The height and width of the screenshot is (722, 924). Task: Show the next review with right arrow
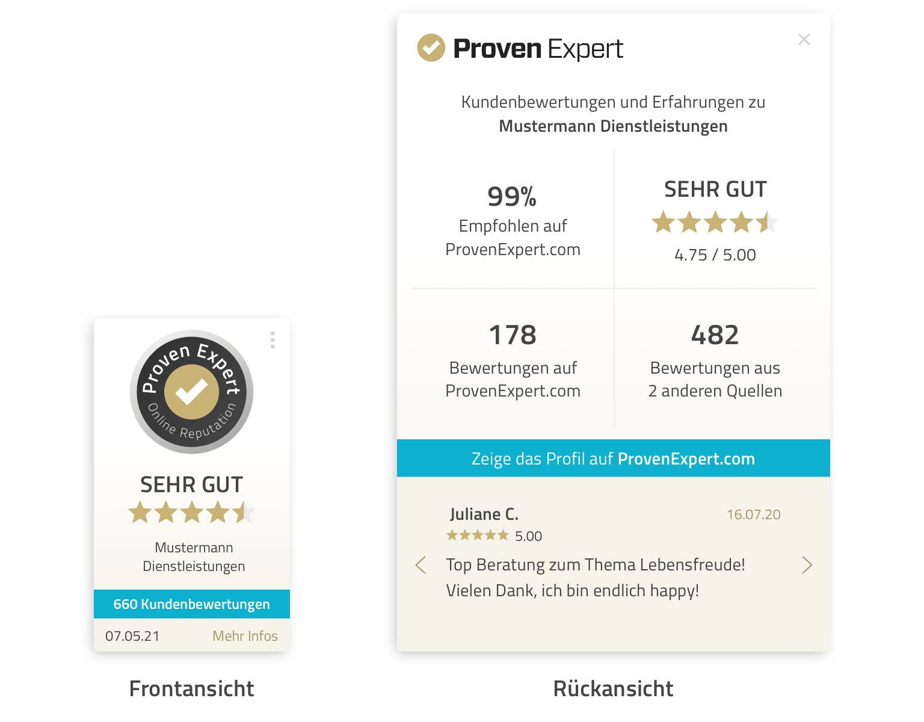[807, 565]
